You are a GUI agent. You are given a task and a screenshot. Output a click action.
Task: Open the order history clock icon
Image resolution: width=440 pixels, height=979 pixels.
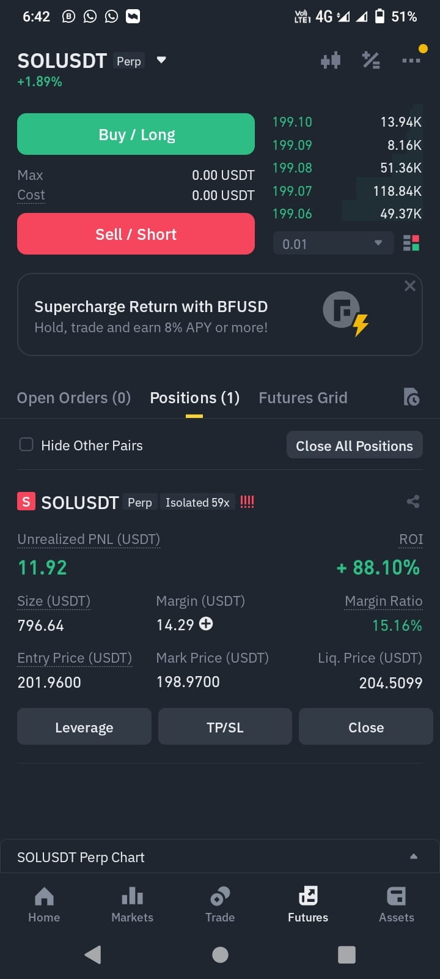411,397
